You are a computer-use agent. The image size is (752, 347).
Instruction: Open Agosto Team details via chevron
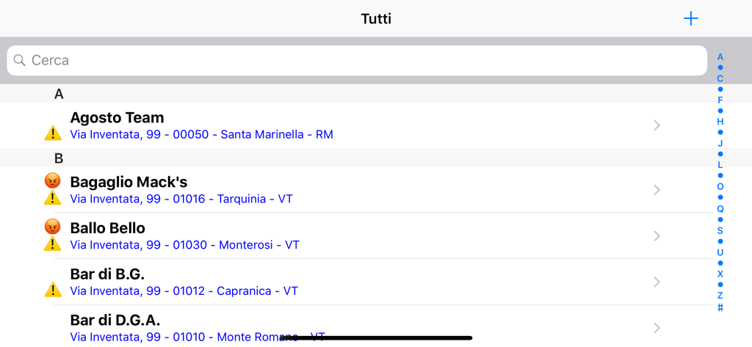pyautogui.click(x=657, y=125)
